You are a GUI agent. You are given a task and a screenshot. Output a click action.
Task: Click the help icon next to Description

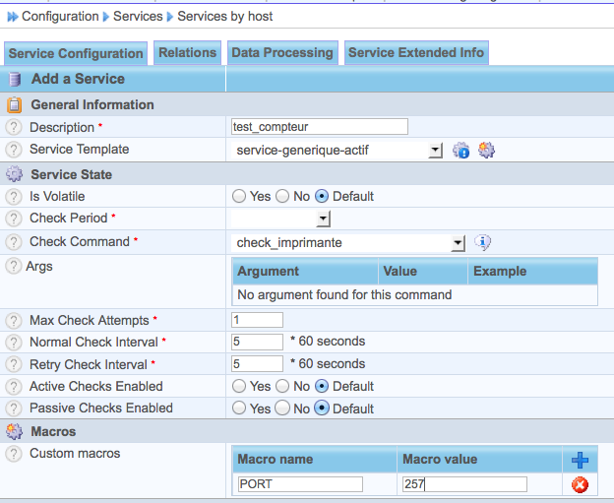(x=14, y=128)
